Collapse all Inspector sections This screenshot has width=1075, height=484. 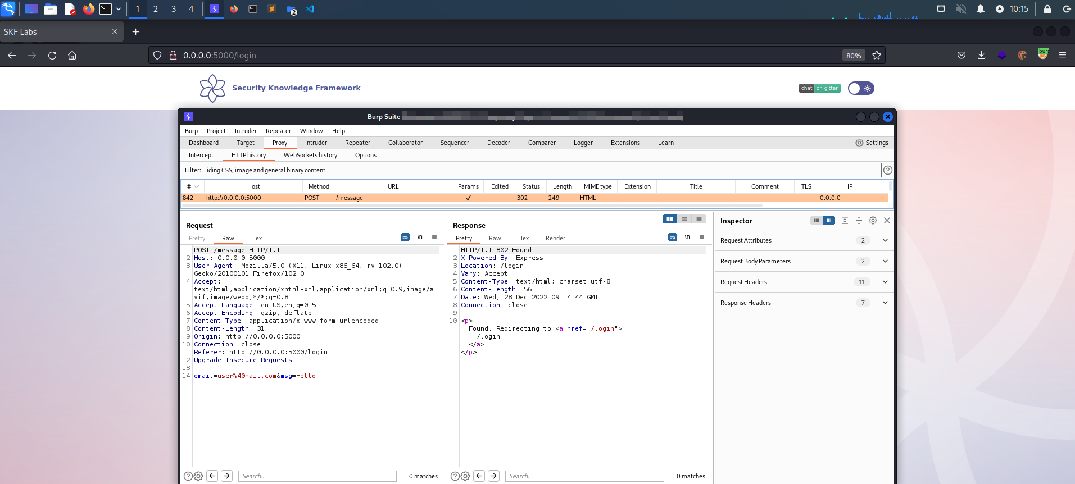pos(859,221)
